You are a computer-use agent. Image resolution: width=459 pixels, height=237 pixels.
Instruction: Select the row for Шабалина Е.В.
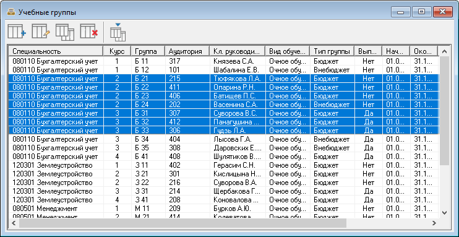pos(224,70)
